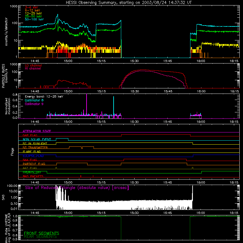Click the ATTENUATOR STATE flag label
The image size is (243, 243).
[x=37, y=131]
